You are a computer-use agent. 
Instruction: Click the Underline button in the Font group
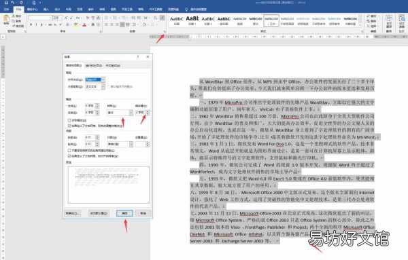[41, 24]
